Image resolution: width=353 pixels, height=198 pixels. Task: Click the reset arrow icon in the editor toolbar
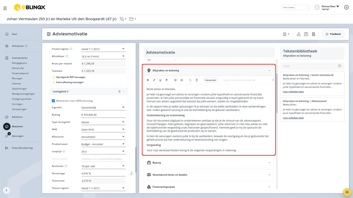click(190, 80)
